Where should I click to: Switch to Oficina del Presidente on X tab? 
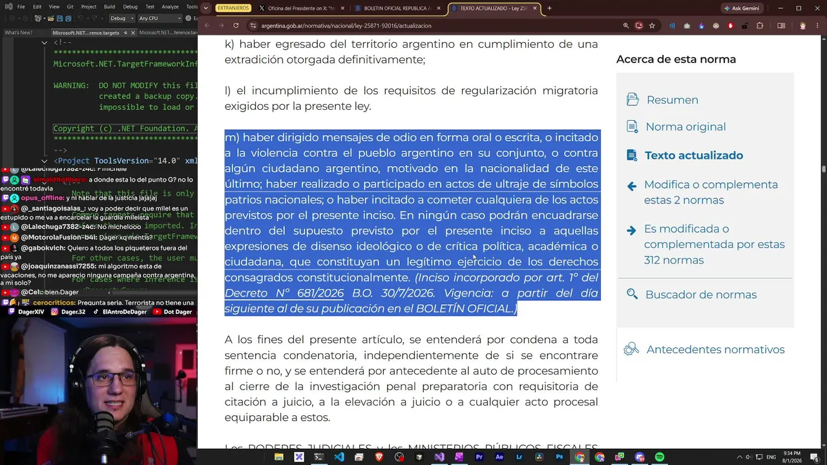point(302,8)
